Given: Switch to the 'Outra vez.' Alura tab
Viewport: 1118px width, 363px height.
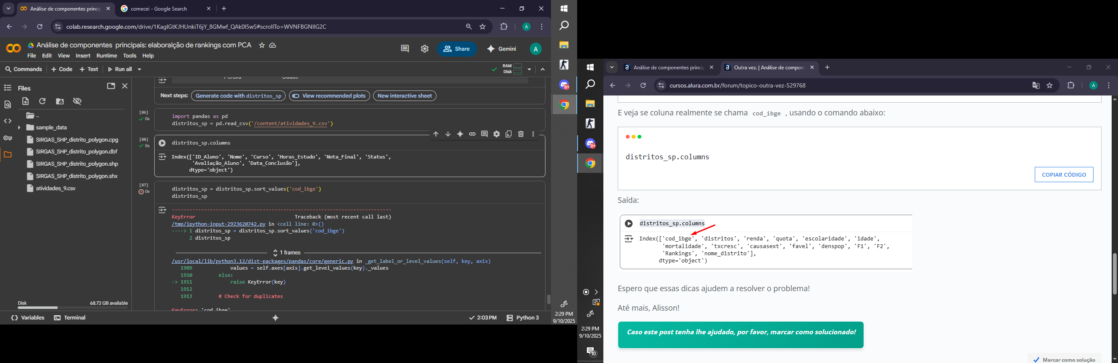Looking at the screenshot, I should pyautogui.click(x=769, y=68).
